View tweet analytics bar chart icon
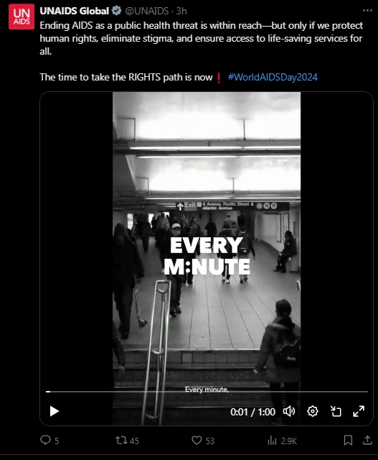 click(x=272, y=441)
